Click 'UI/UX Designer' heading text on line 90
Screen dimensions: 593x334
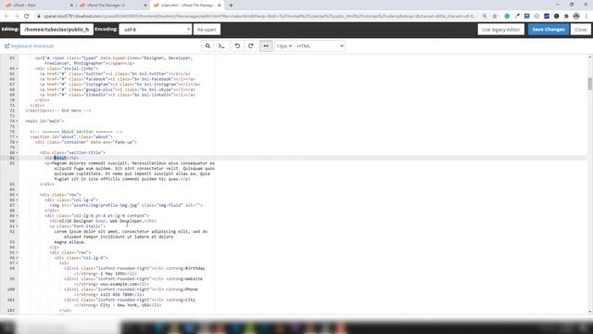coord(75,221)
